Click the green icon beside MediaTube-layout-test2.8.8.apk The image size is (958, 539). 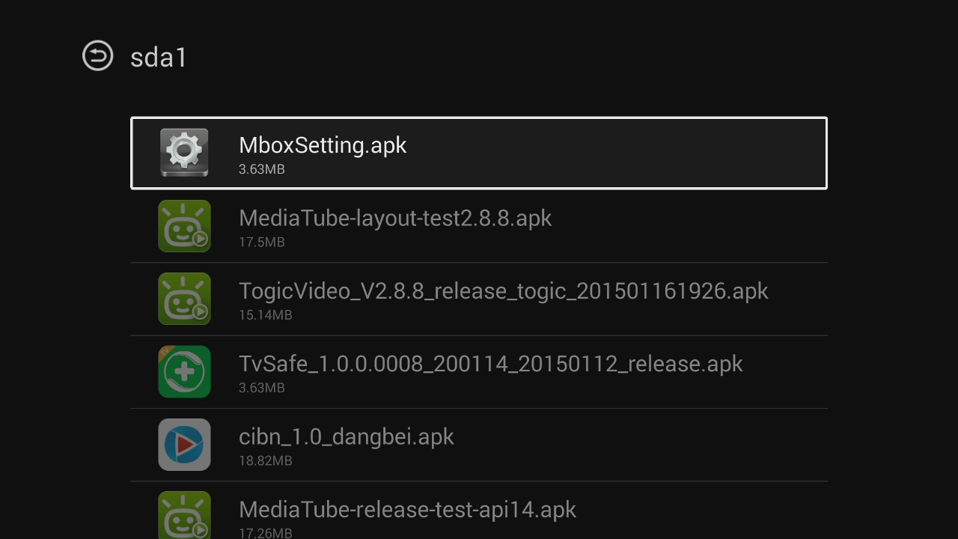184,226
